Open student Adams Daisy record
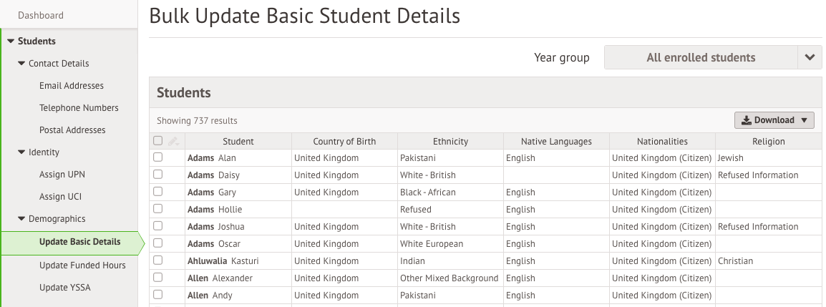 [x=210, y=175]
